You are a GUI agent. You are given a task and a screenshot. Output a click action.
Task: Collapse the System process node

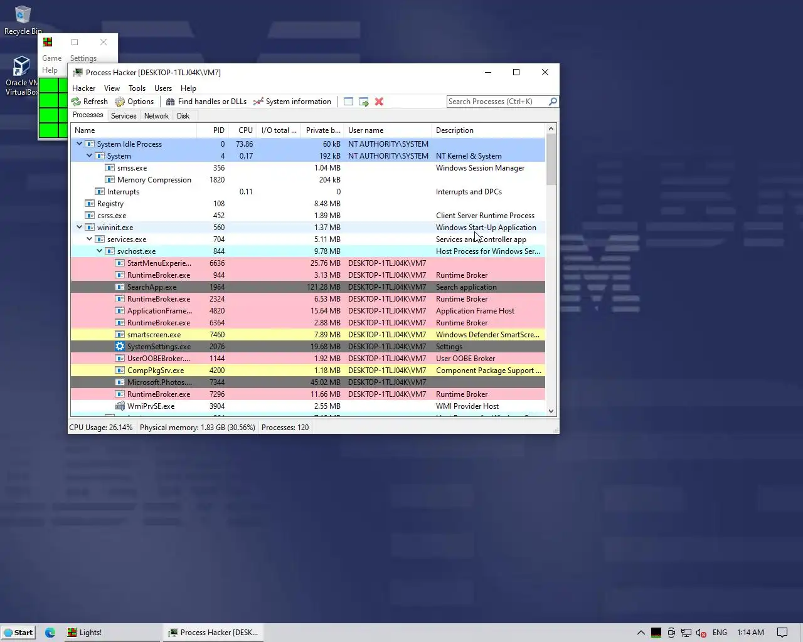[89, 155]
